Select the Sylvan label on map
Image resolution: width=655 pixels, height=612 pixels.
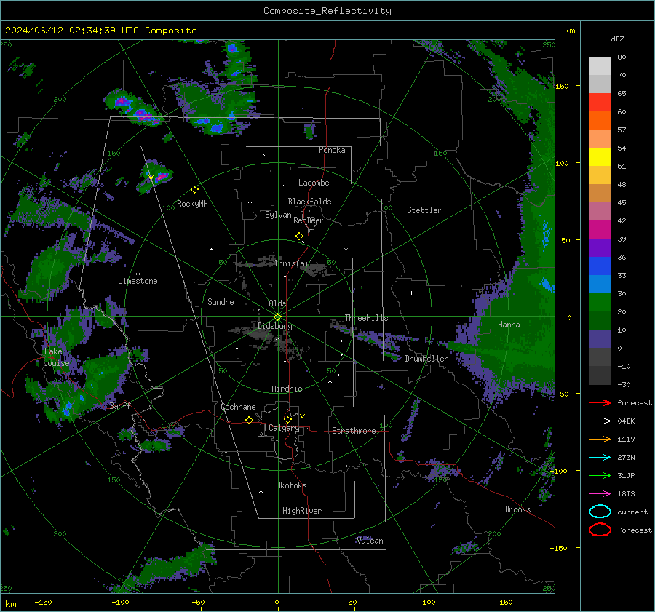[x=278, y=215]
